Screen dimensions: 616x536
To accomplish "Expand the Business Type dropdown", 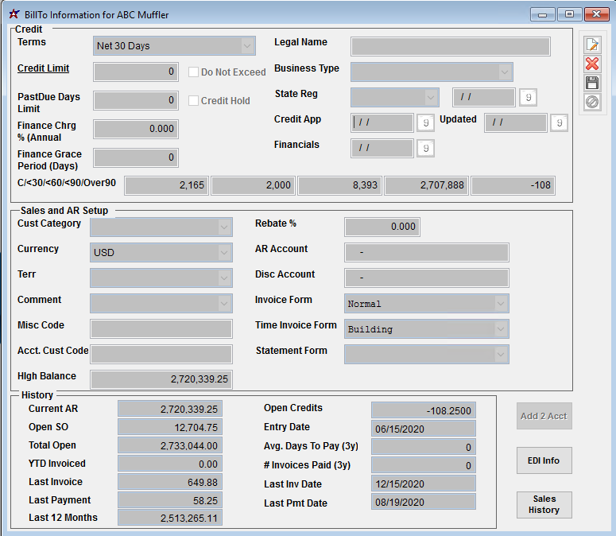I will [x=504, y=72].
